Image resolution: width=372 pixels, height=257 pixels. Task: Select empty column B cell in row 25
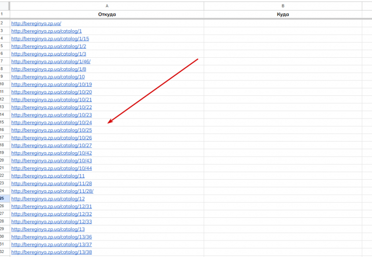point(283,198)
